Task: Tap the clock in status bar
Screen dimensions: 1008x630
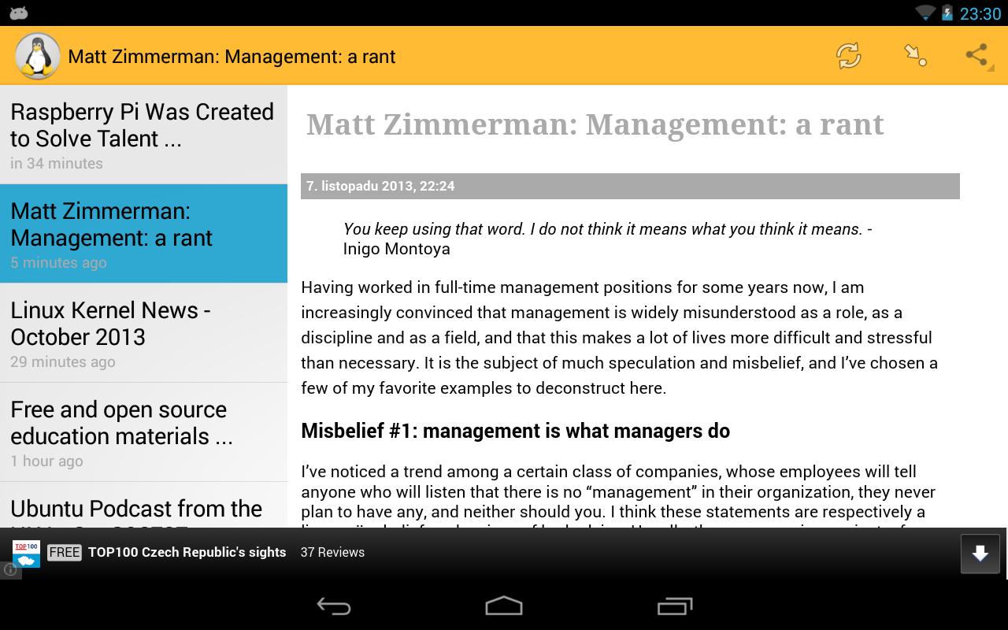Action: (980, 13)
